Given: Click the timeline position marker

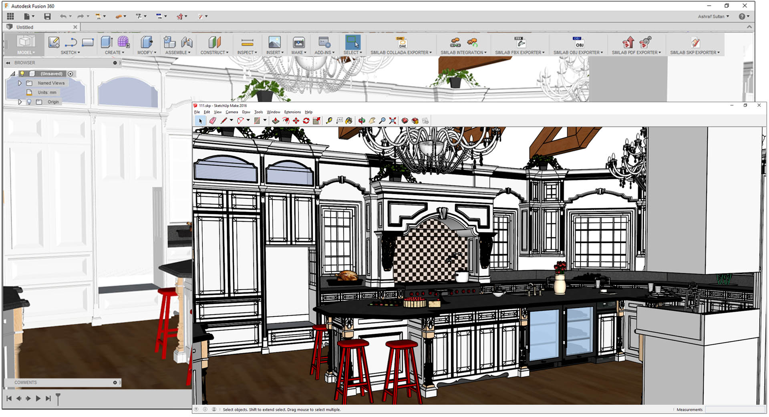Looking at the screenshot, I should [x=58, y=399].
